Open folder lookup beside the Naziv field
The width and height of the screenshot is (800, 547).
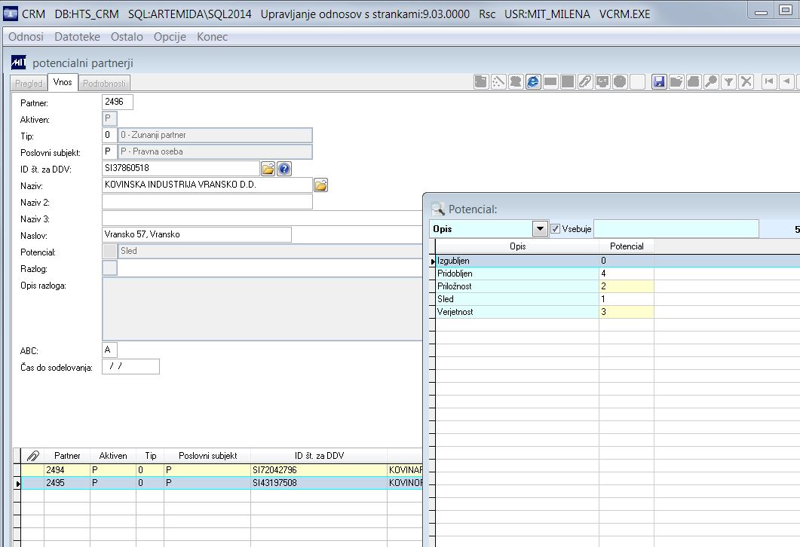[x=320, y=185]
